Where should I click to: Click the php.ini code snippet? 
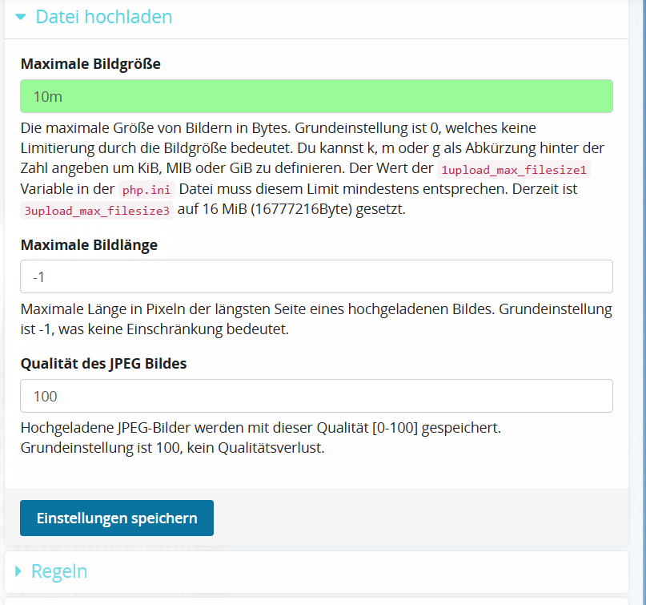click(x=146, y=191)
